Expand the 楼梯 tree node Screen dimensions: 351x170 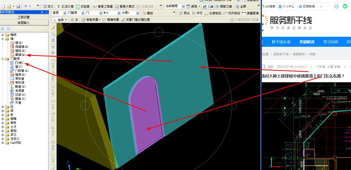point(3,119)
